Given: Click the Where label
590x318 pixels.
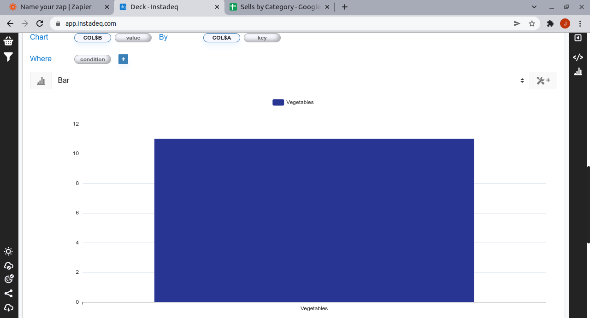Looking at the screenshot, I should (x=41, y=59).
